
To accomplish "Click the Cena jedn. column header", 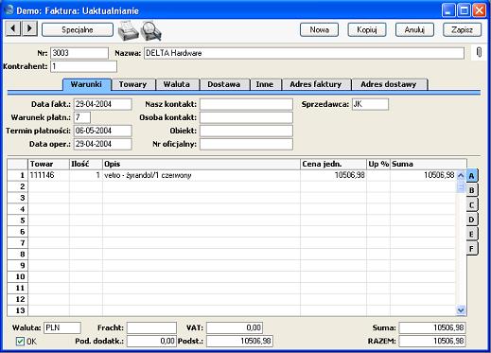I will (x=333, y=164).
